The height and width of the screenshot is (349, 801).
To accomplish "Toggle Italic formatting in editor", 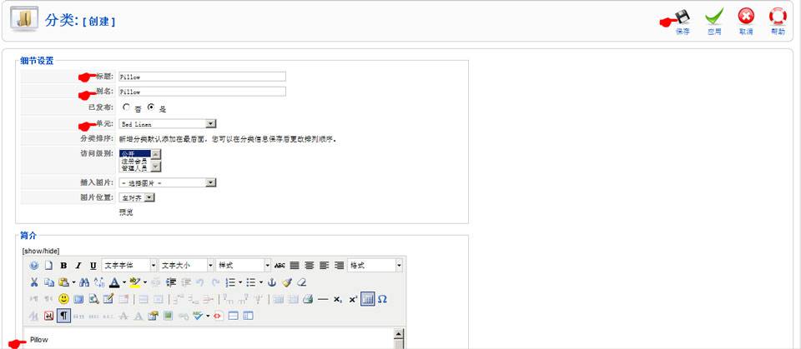I will [x=78, y=266].
